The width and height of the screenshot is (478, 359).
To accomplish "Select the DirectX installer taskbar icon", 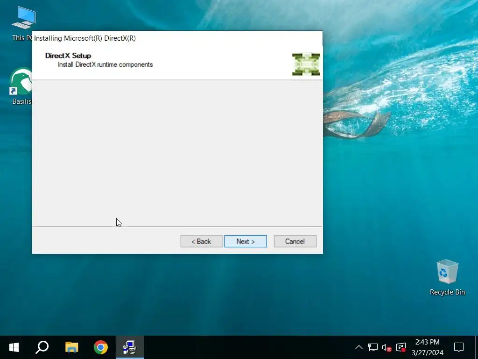I will pyautogui.click(x=130, y=347).
